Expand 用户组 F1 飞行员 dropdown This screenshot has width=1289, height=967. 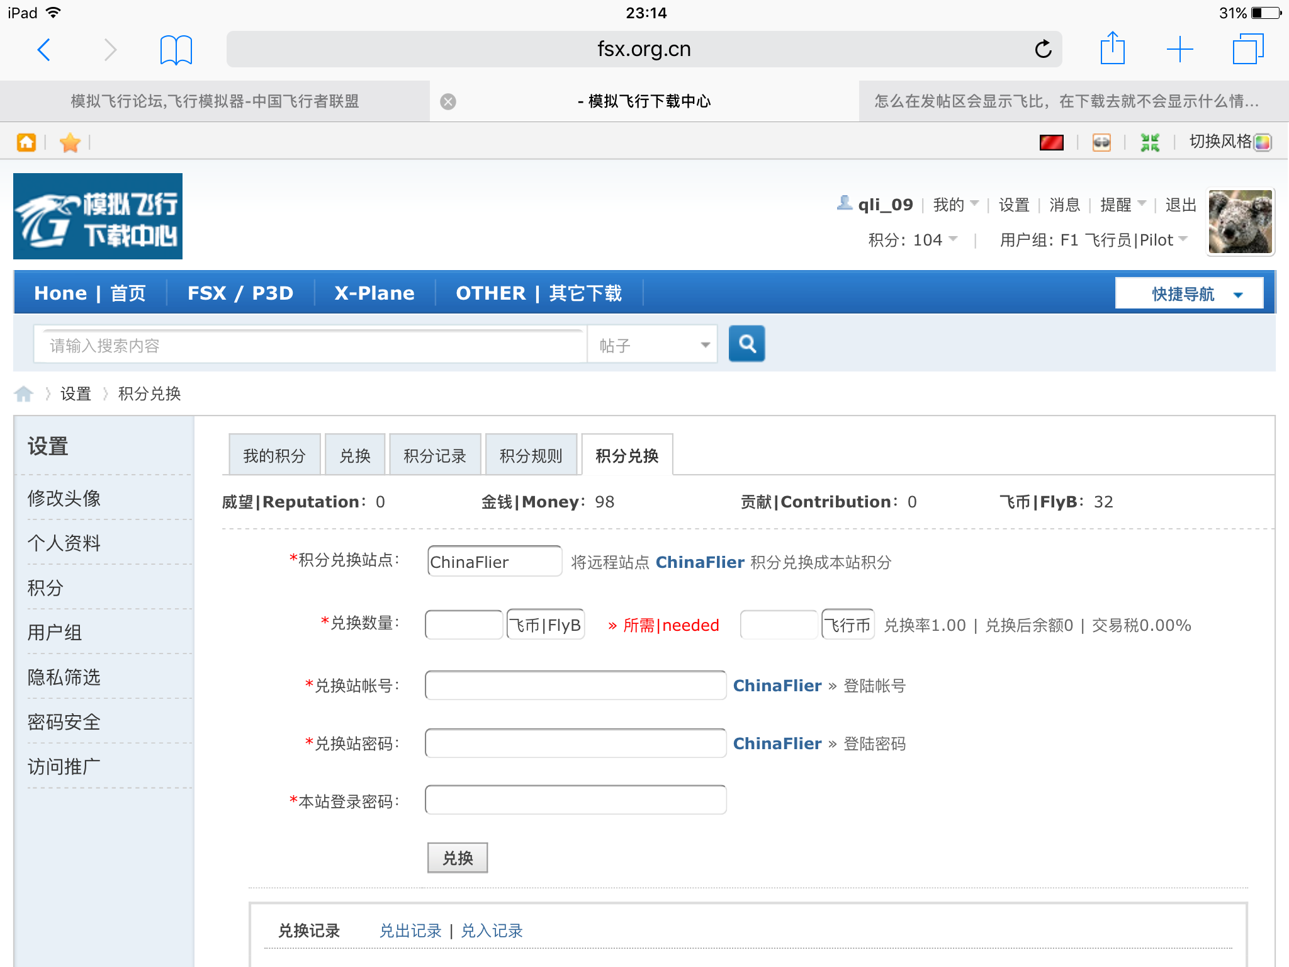tap(1093, 240)
